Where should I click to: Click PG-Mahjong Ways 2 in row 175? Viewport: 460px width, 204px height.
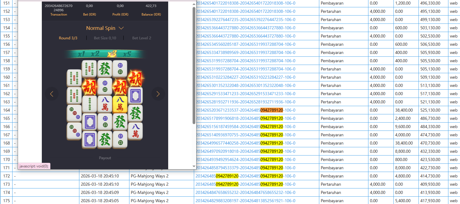pyautogui.click(x=150, y=201)
